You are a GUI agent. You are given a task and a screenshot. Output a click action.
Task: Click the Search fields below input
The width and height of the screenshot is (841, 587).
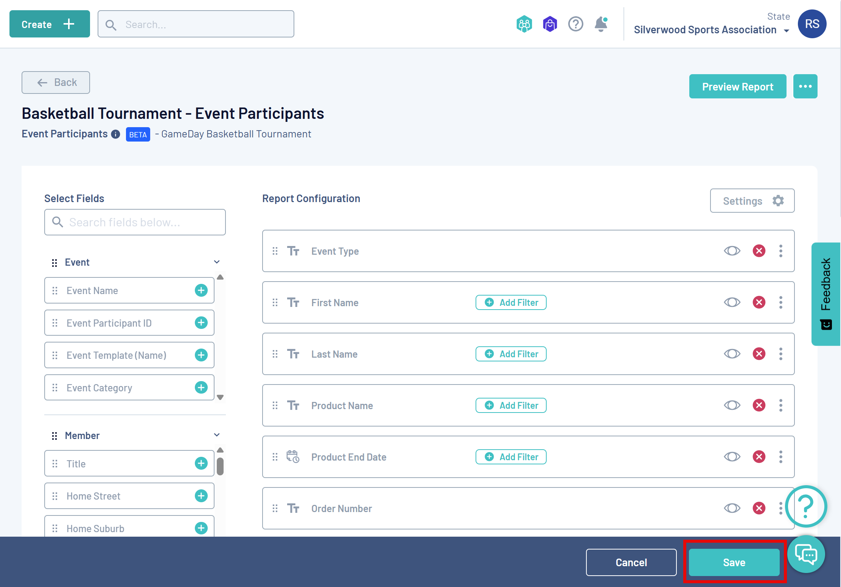click(x=135, y=222)
